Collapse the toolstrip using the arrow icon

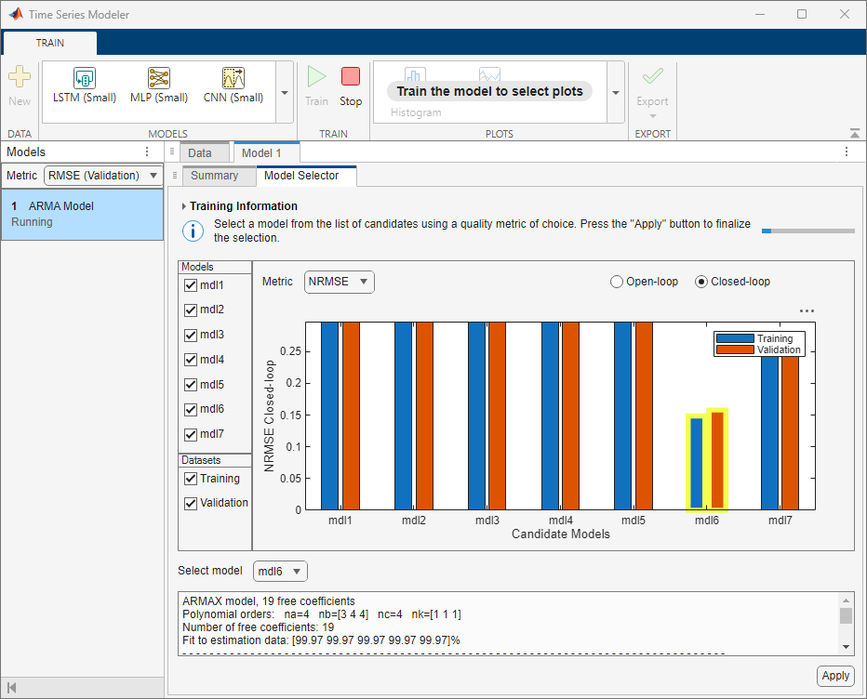click(855, 134)
